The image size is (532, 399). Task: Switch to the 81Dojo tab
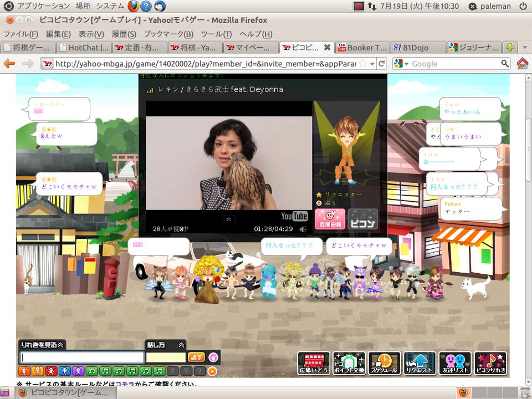point(418,48)
